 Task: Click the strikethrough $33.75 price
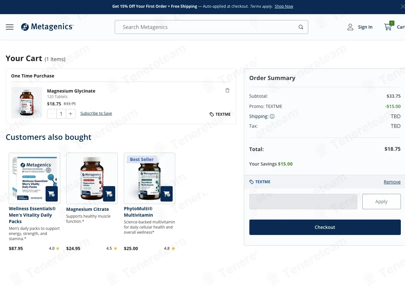click(70, 104)
